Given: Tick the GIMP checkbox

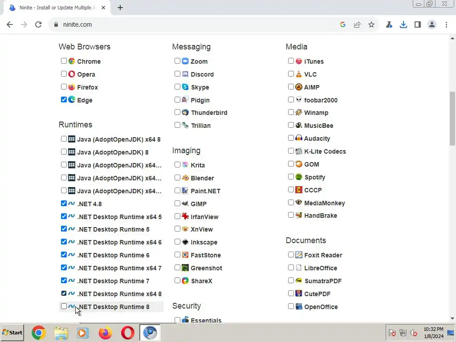Looking at the screenshot, I should [177, 203].
